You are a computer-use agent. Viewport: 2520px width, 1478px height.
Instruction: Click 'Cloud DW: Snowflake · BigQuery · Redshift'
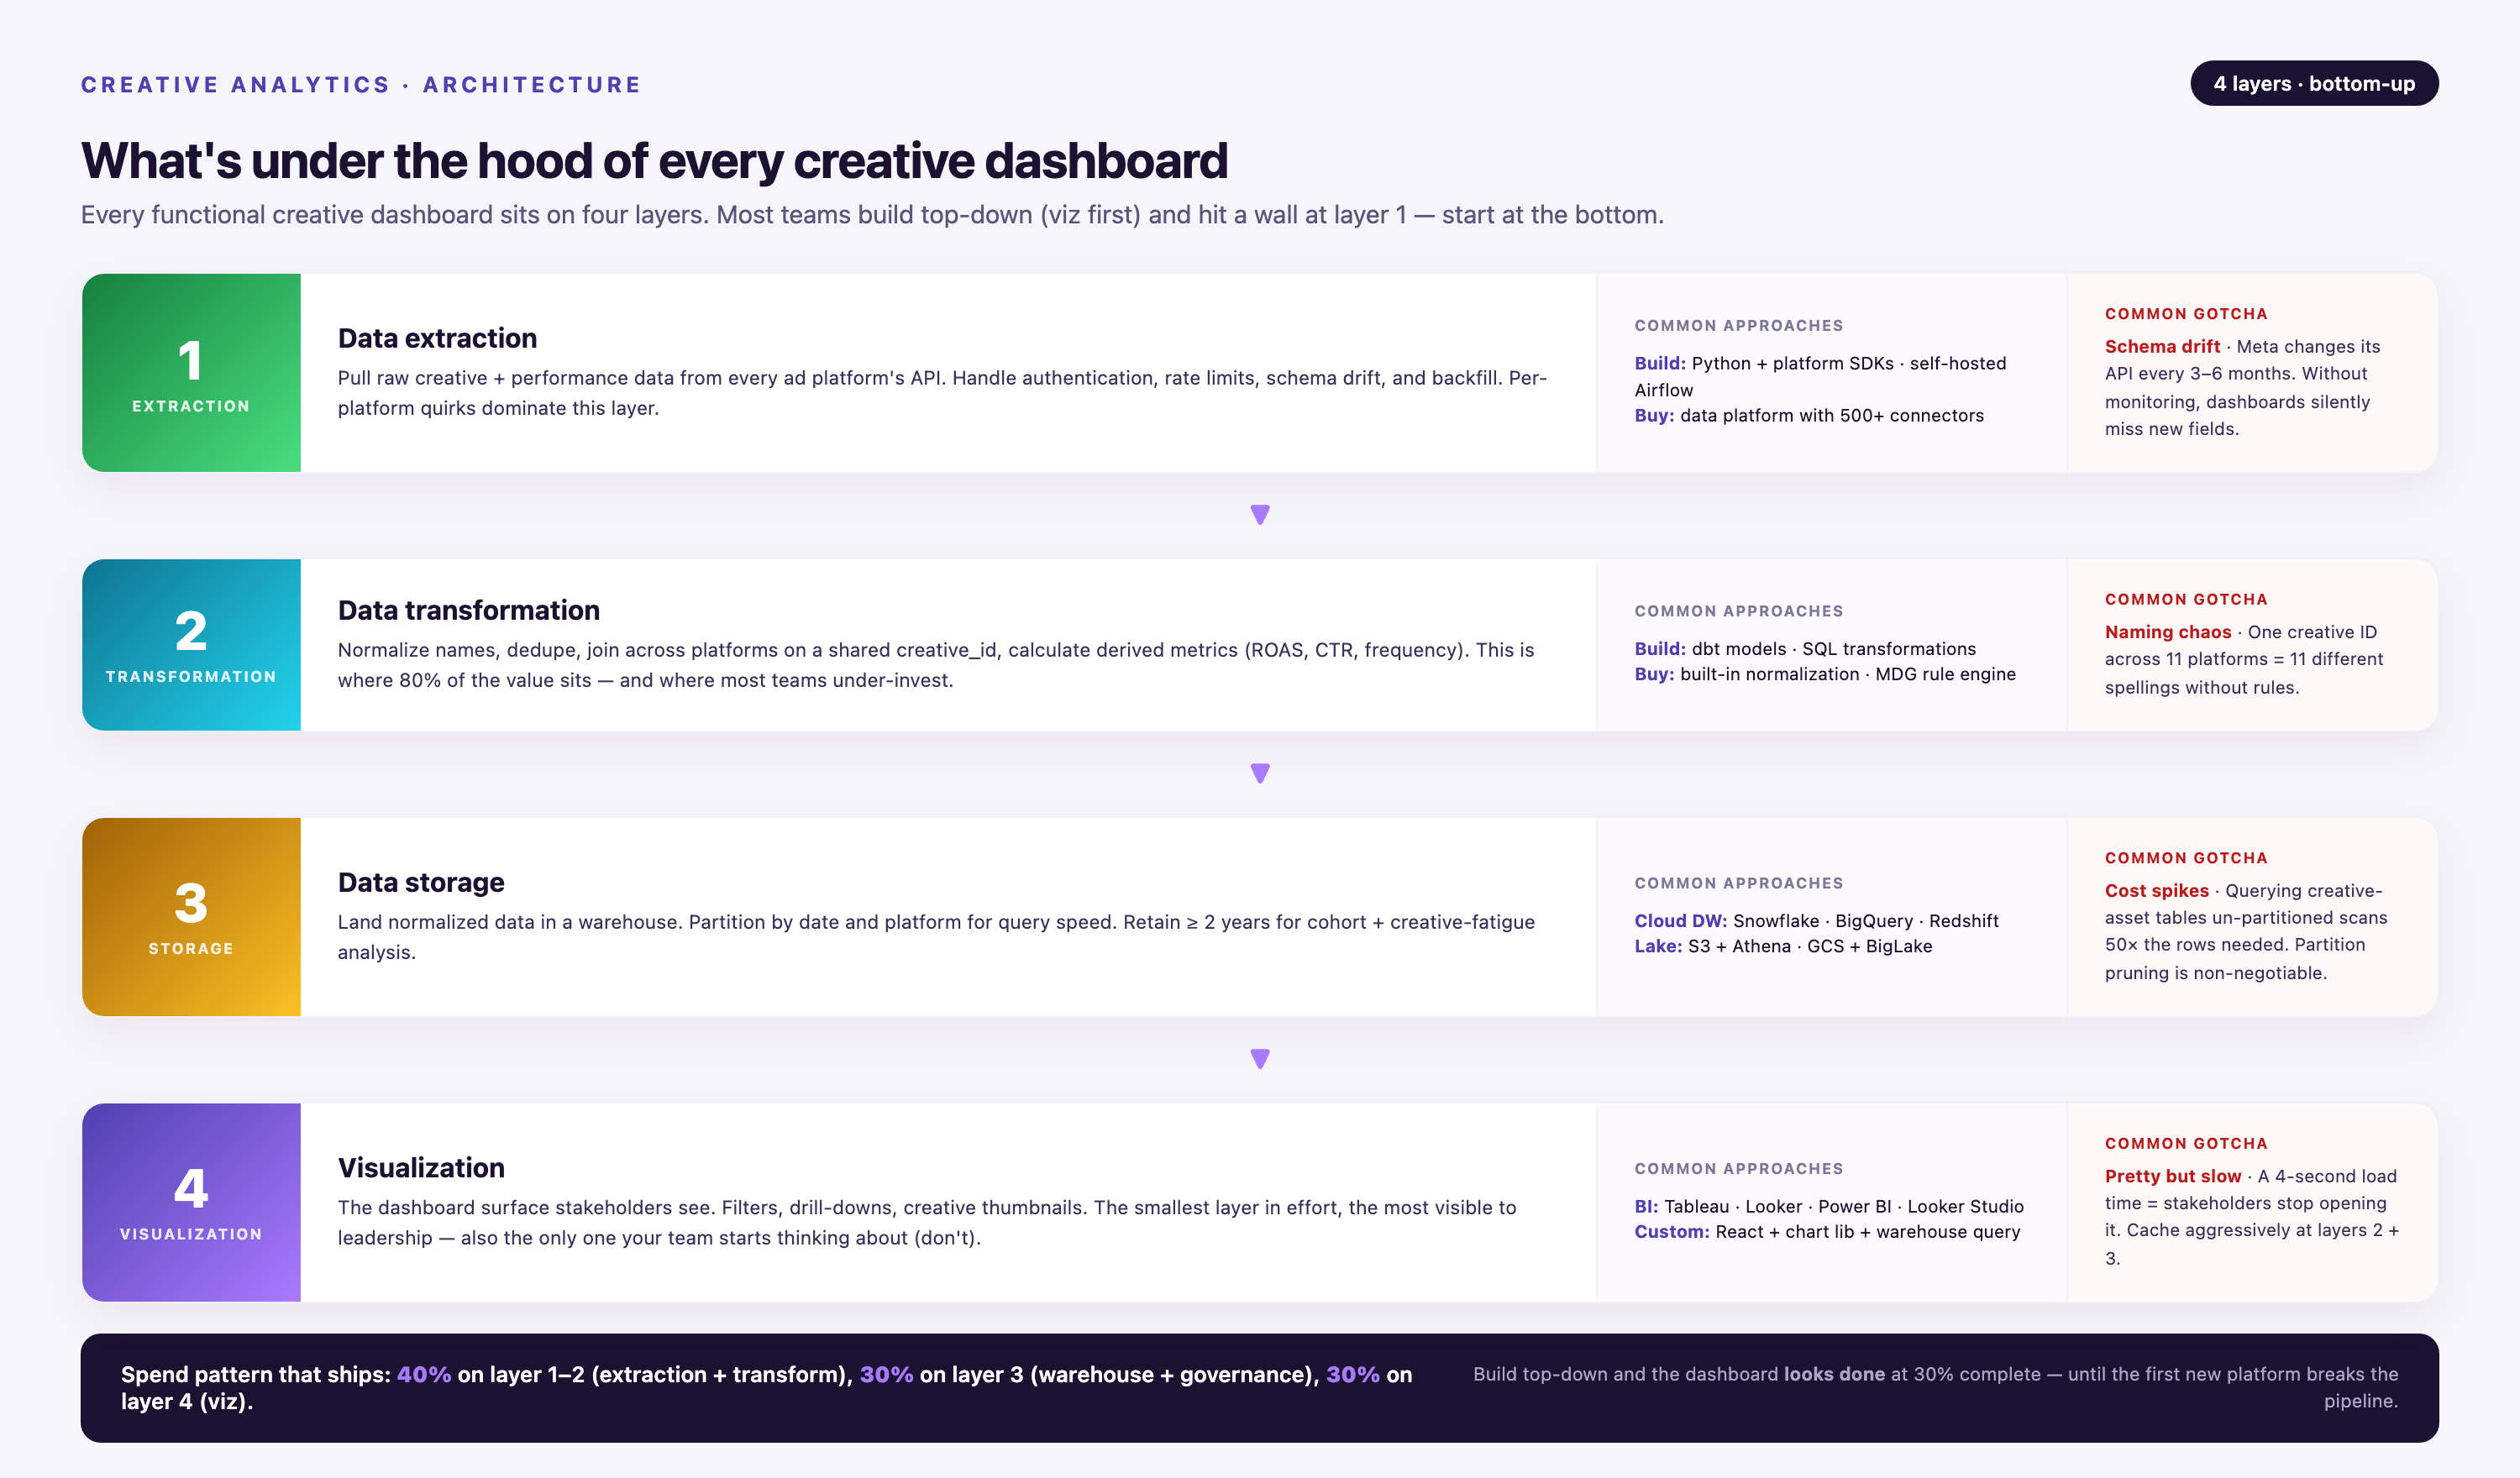tap(1816, 920)
